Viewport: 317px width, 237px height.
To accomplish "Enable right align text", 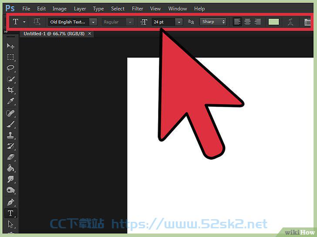I will tap(257, 22).
